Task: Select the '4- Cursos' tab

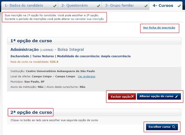Action: point(166,6)
